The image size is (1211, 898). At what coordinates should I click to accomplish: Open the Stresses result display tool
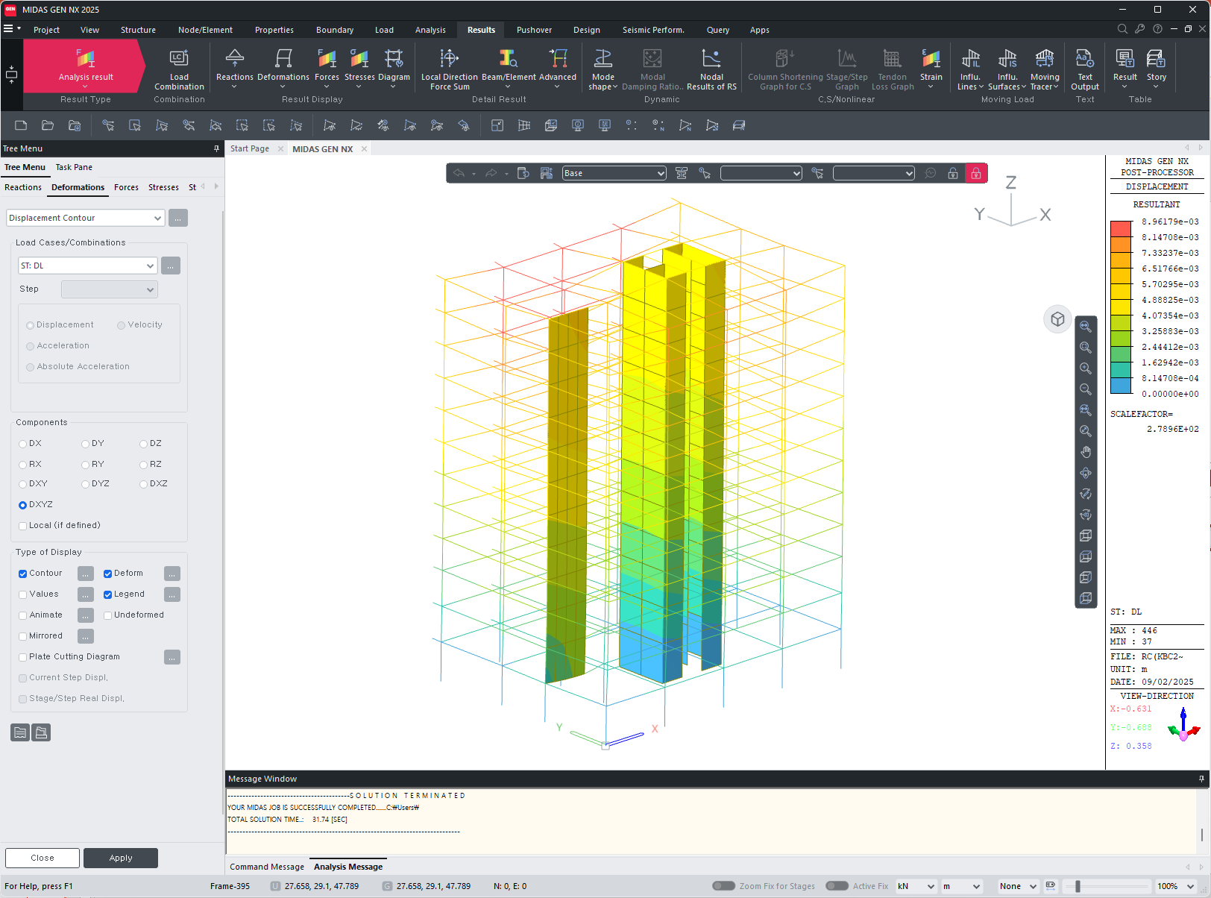(x=359, y=67)
